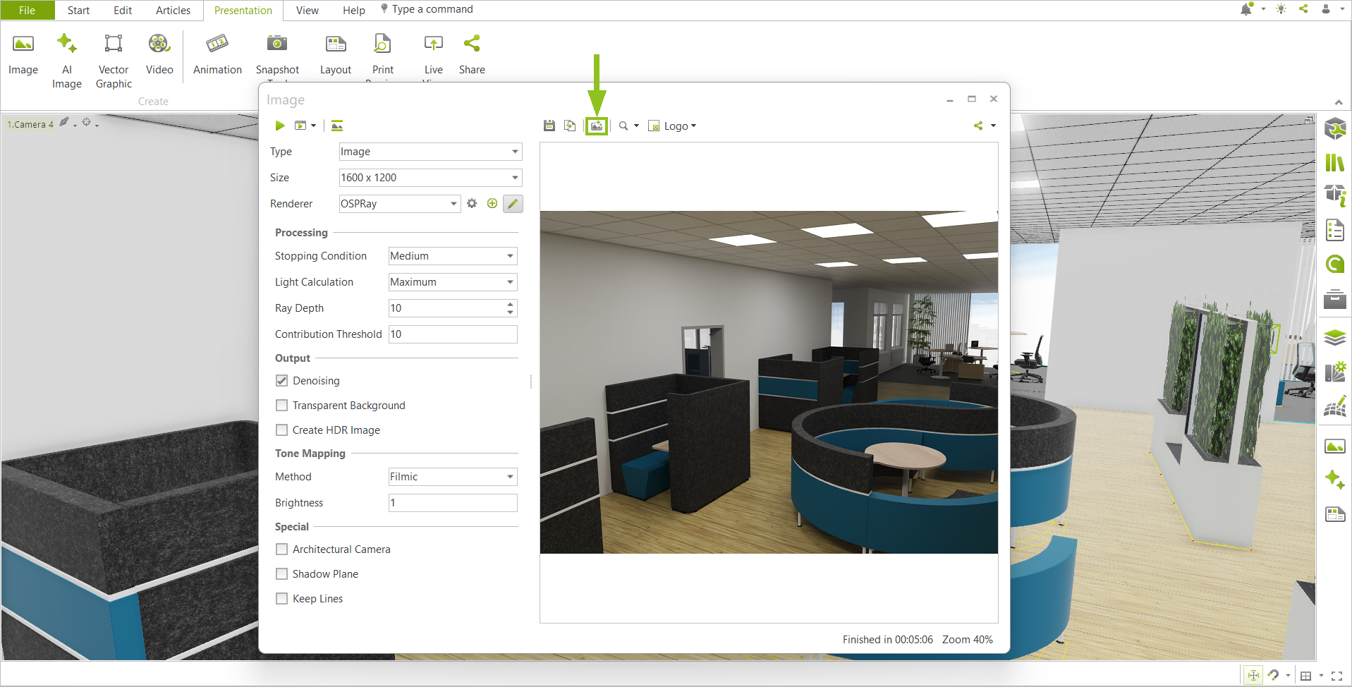Viewport: 1352px width, 687px height.
Task: Enable Transparent Background checkbox
Action: [x=281, y=406]
